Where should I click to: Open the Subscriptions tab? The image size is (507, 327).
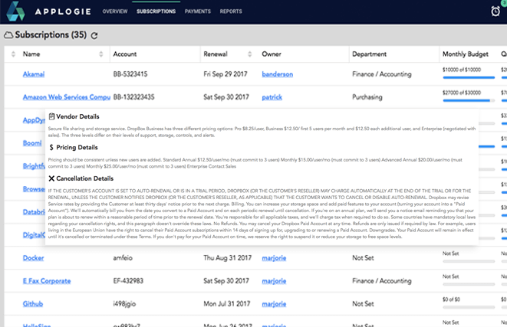[156, 11]
